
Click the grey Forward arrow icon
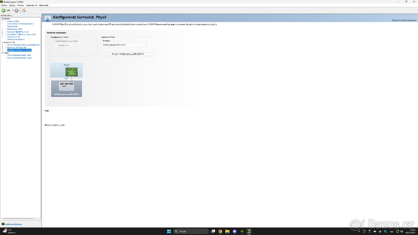(16, 10)
